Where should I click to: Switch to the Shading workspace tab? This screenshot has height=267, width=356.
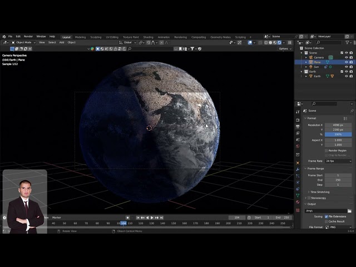pos(149,37)
